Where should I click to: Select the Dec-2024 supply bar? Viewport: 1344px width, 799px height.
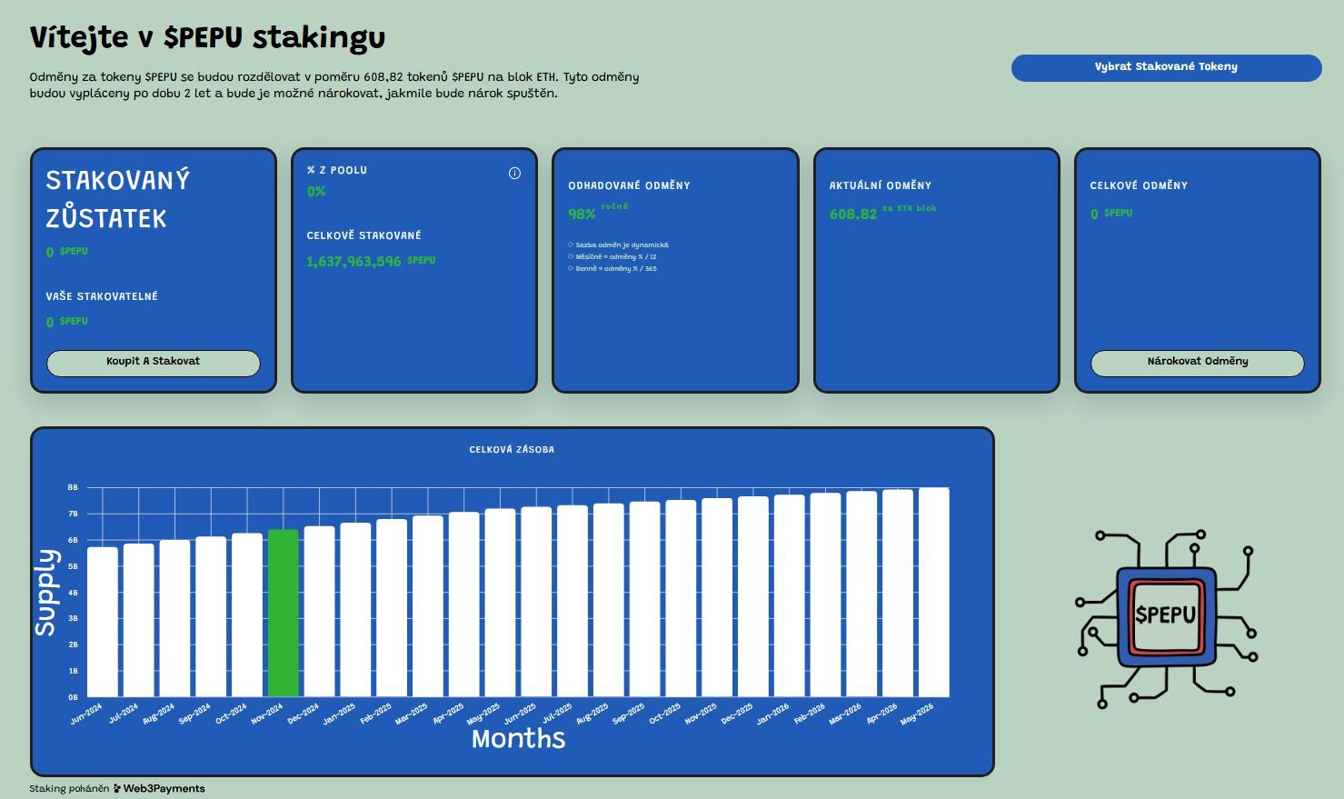click(320, 612)
